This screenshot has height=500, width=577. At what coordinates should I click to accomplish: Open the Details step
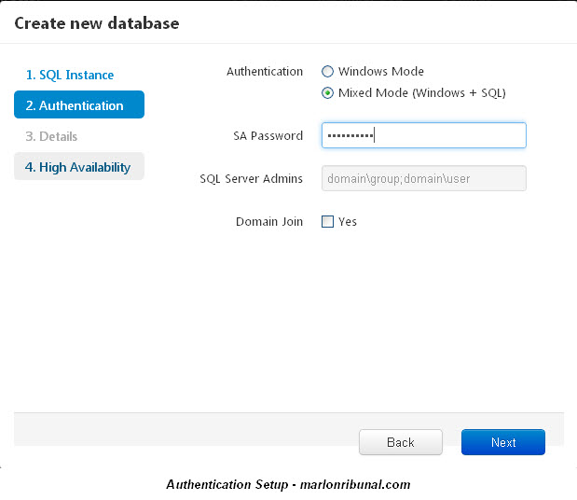[x=51, y=136]
